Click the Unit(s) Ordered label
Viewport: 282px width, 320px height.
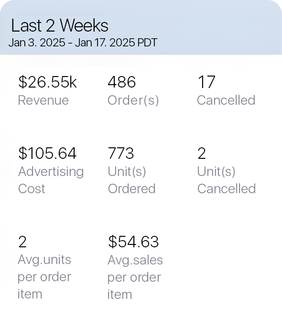pos(131,180)
